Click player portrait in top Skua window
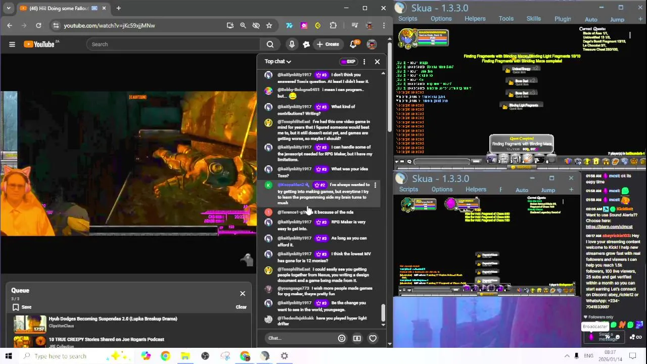This screenshot has height=364, width=647. point(406,37)
